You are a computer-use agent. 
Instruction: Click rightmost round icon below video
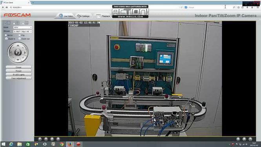pos(250,139)
